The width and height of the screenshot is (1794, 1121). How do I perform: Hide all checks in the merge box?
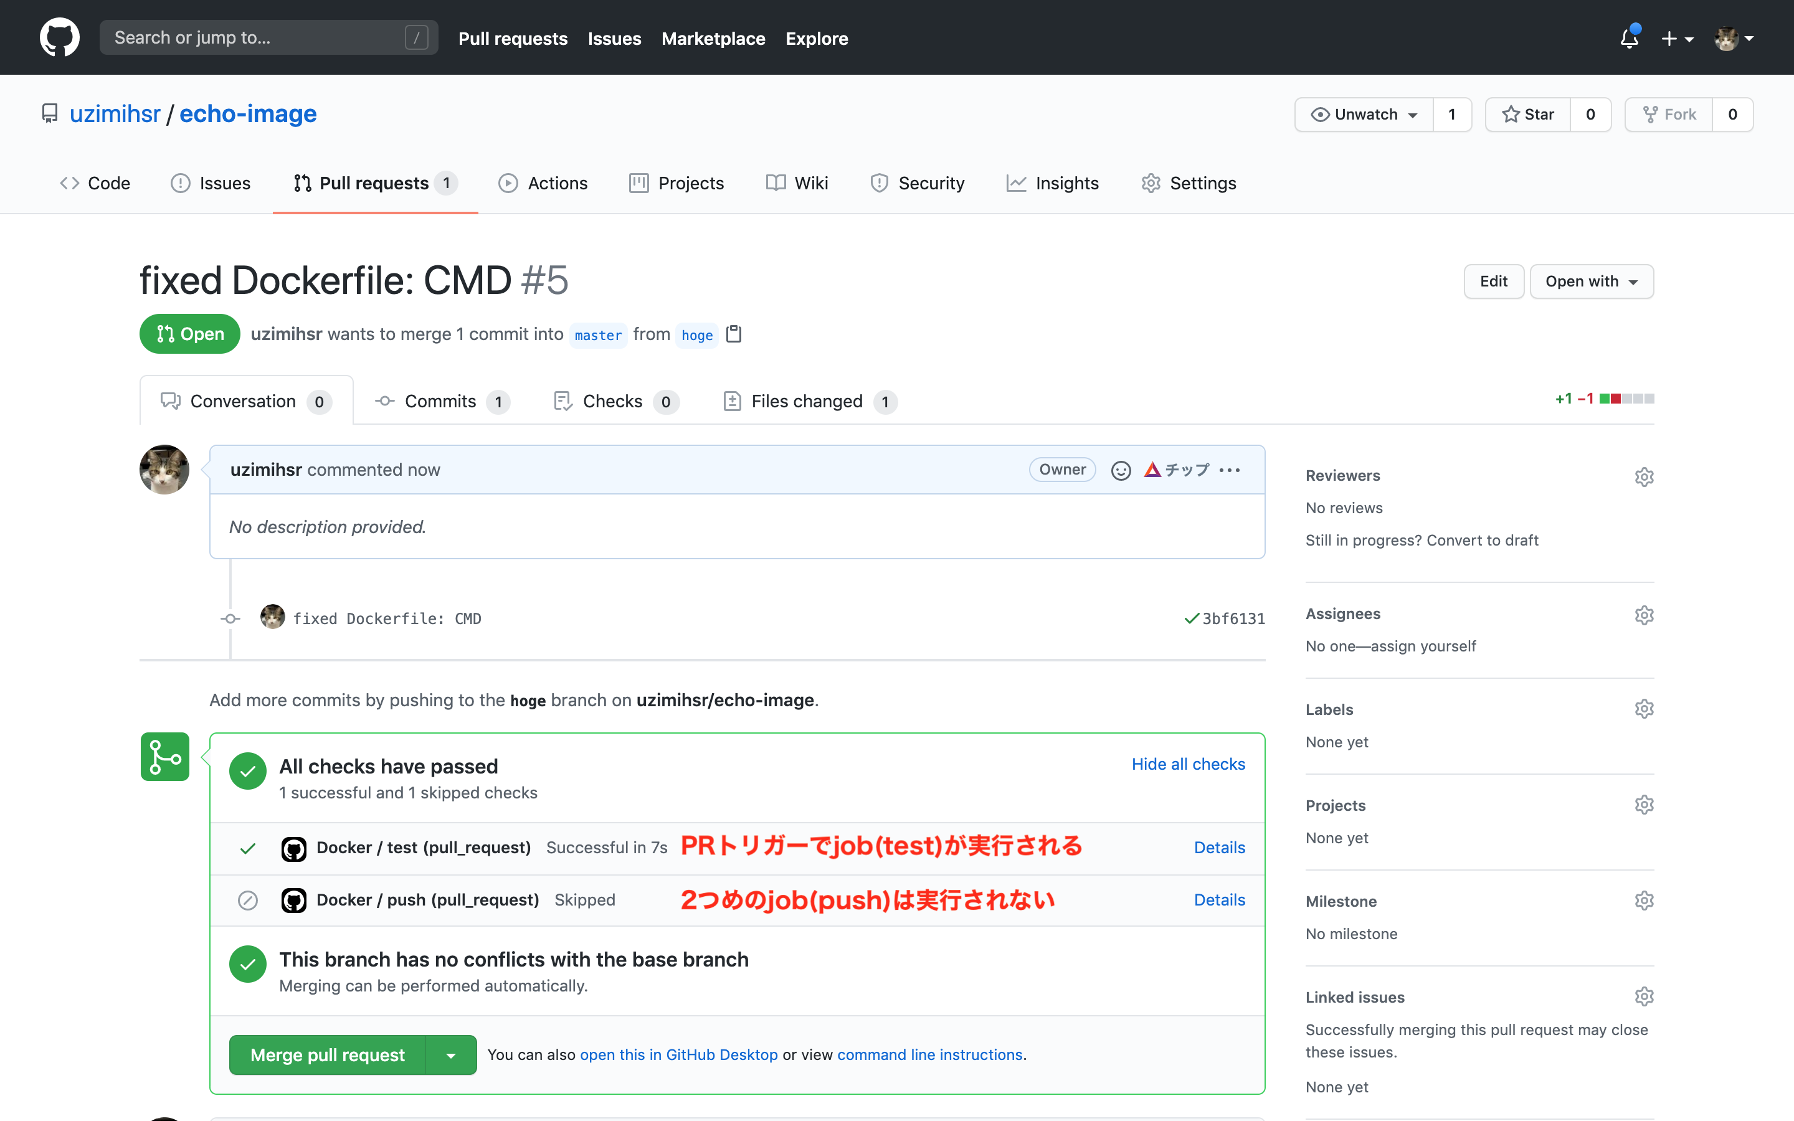[x=1189, y=764]
